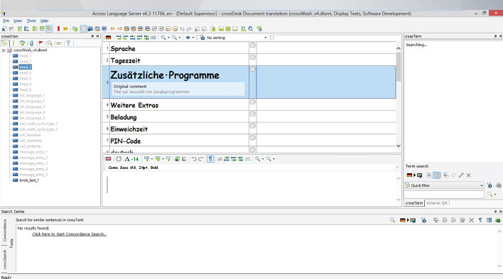503x279 pixels.
Task: Open the File menu
Action: click(x=6, y=21)
